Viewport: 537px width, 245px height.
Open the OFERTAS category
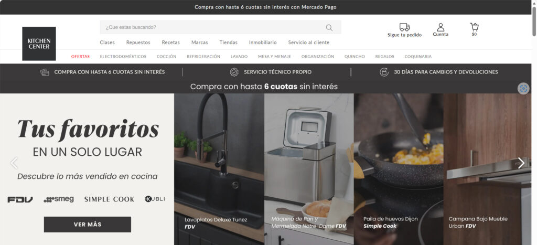pyautogui.click(x=80, y=57)
